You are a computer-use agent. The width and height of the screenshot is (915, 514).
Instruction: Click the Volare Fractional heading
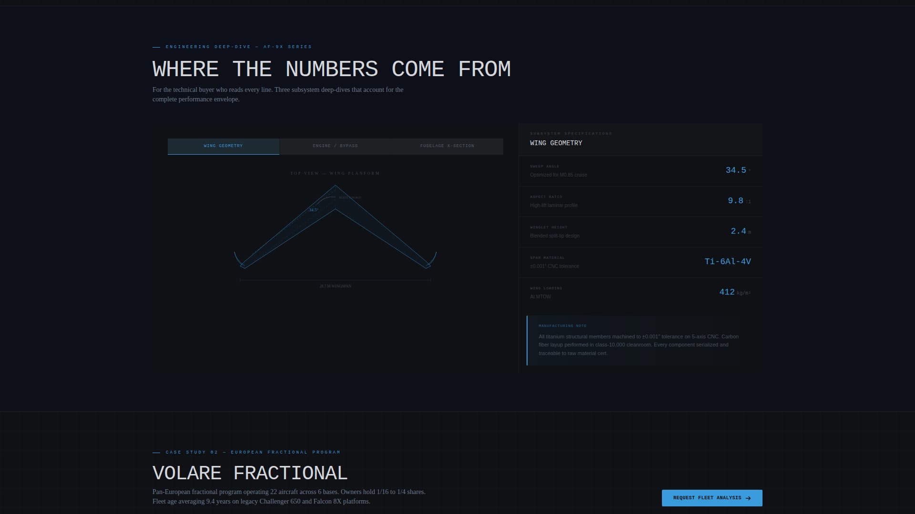point(250,473)
